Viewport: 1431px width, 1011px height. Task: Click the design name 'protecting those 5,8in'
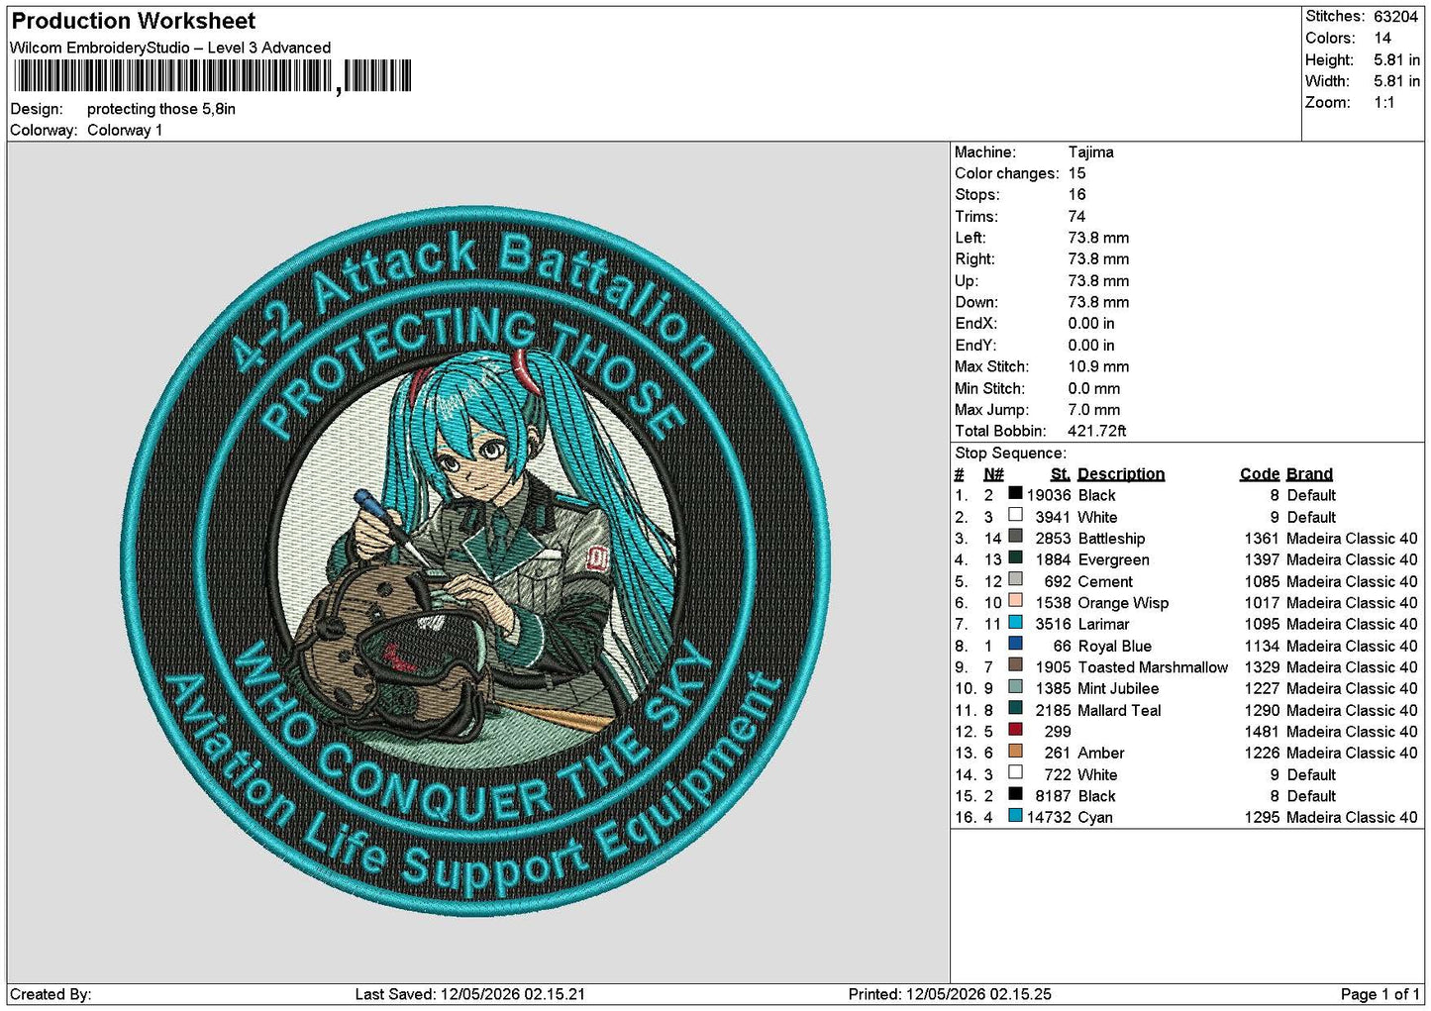[x=161, y=109]
